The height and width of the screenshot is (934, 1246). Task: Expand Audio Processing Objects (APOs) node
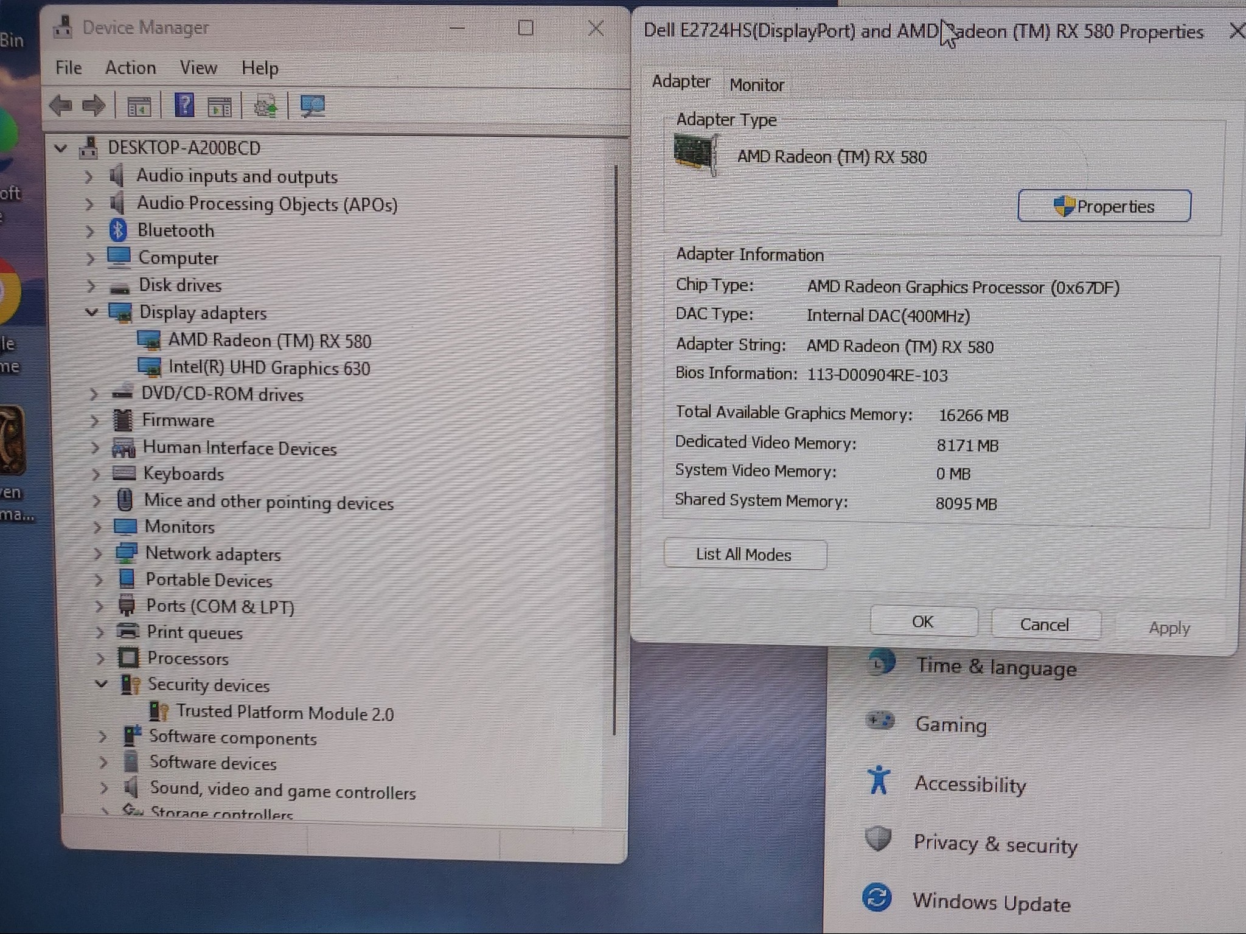[89, 204]
